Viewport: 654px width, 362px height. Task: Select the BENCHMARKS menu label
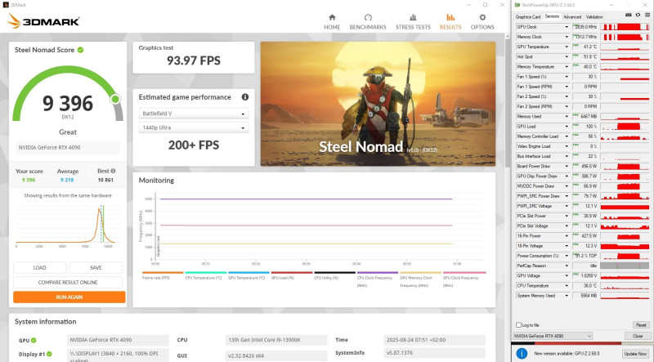point(368,27)
